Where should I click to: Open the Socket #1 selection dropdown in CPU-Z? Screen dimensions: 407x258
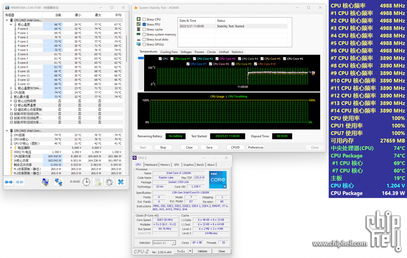click(164, 243)
